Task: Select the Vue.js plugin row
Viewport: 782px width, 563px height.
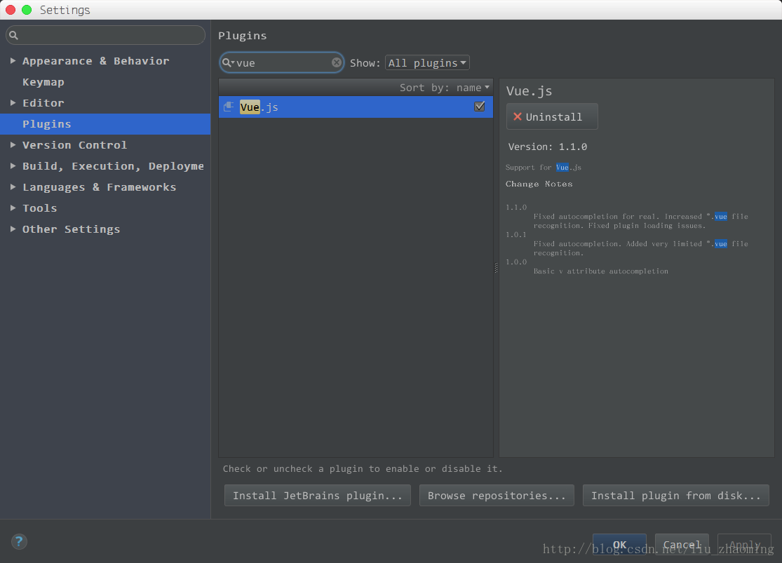Action: click(356, 107)
